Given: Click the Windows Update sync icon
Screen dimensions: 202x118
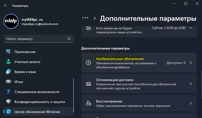Looking at the screenshot, I should click(9, 111).
